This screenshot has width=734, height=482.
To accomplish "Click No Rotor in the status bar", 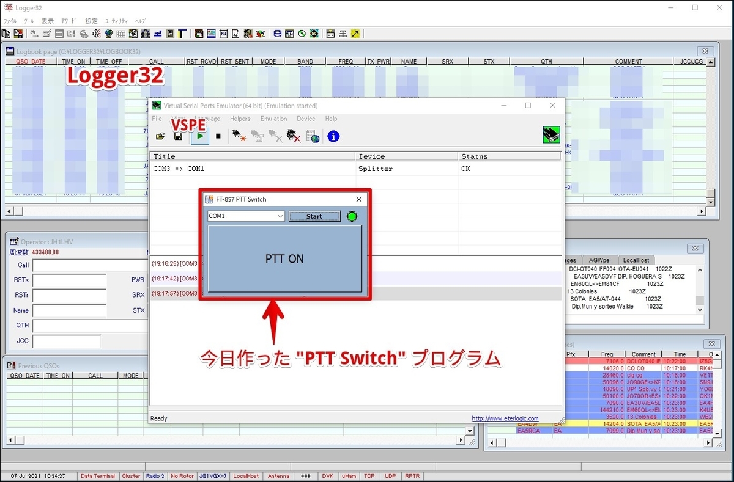I will click(x=182, y=476).
